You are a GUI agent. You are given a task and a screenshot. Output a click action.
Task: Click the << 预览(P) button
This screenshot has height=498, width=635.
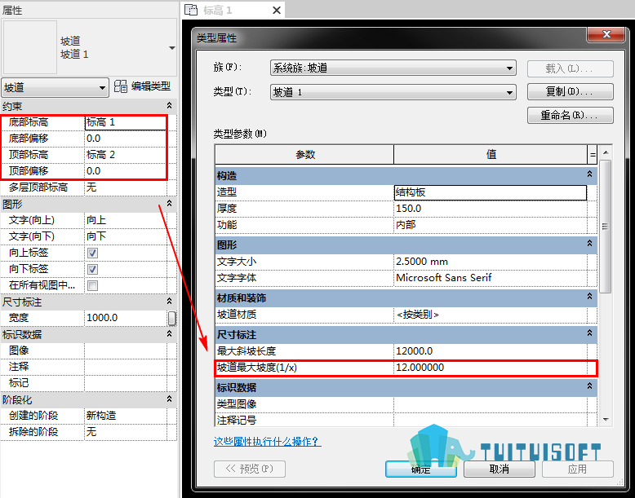pyautogui.click(x=250, y=469)
